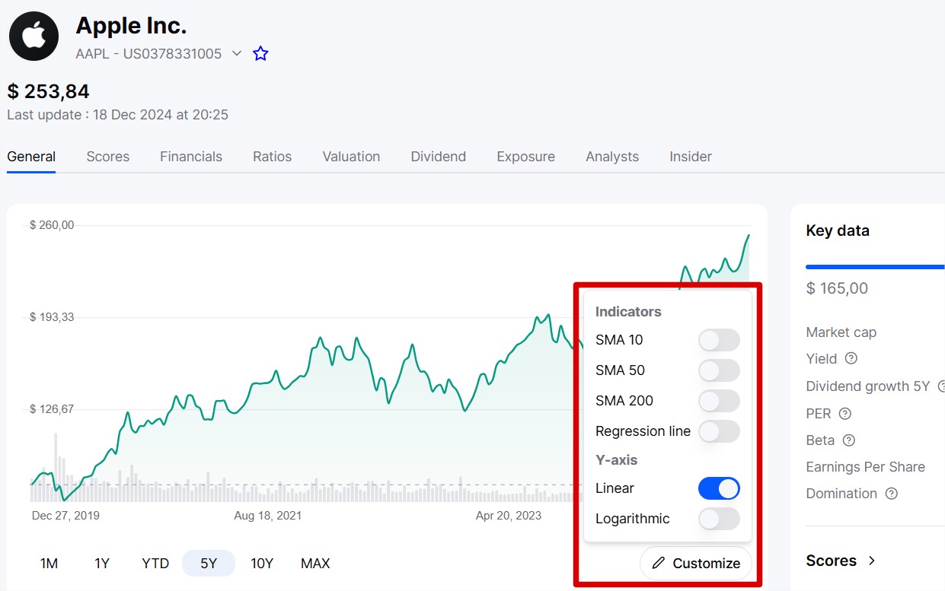Open the Insider tab
The width and height of the screenshot is (945, 591).
[691, 157]
